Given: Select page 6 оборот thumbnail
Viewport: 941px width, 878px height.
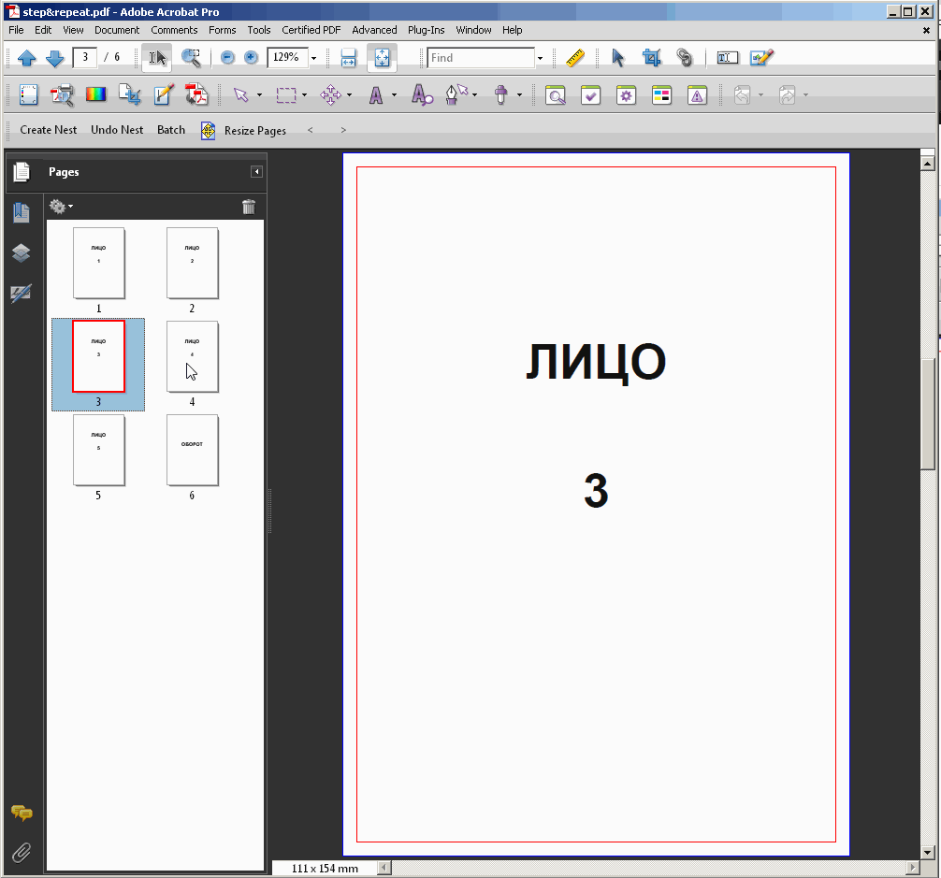Looking at the screenshot, I should pos(192,451).
